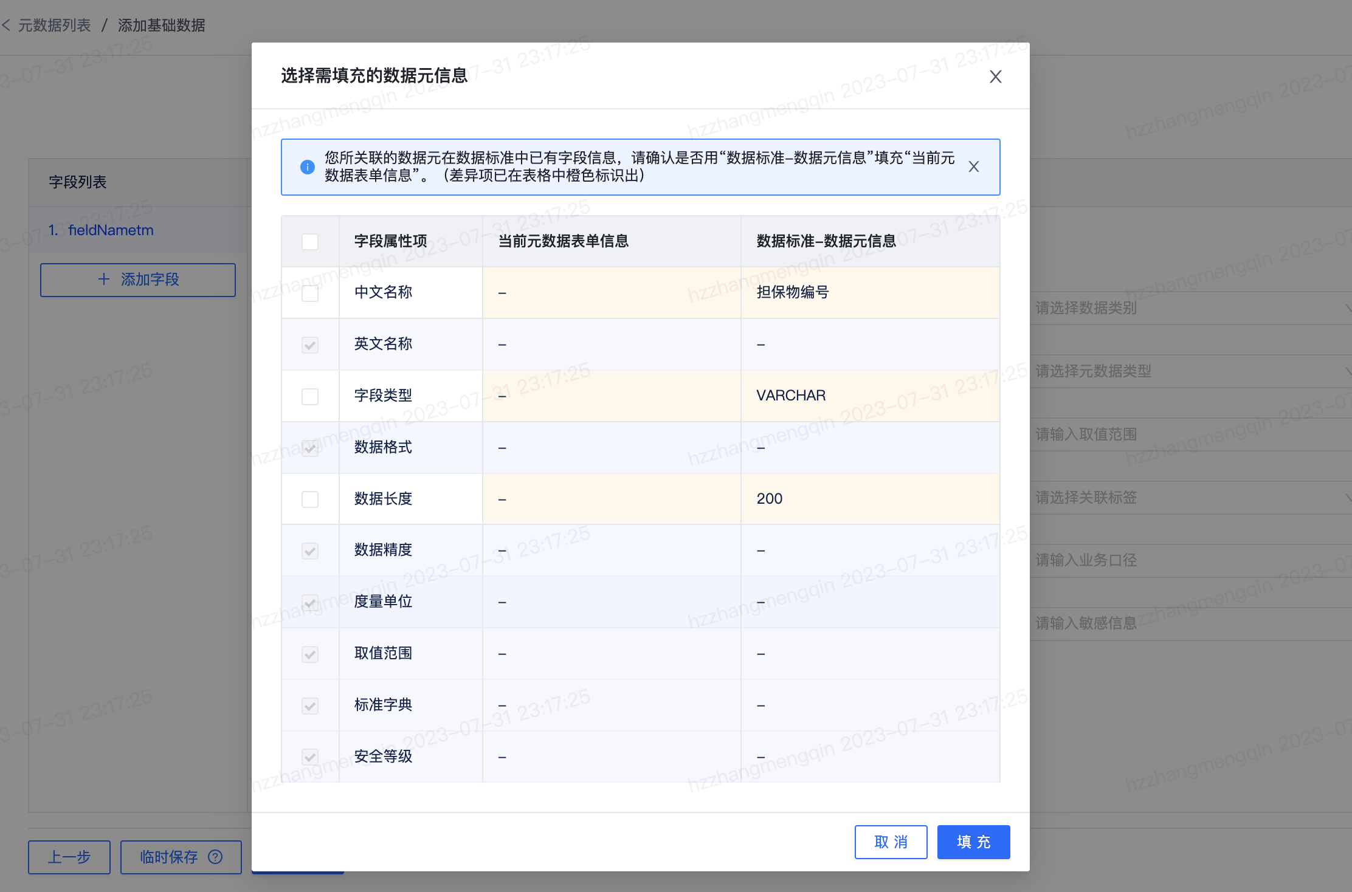
Task: Click the back arrow beside 元数据列表
Action: pyautogui.click(x=7, y=26)
